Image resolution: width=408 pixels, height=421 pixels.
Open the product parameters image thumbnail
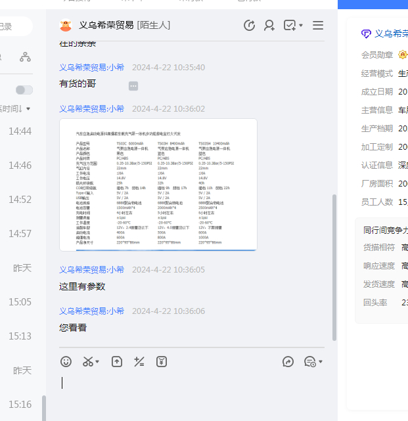(x=158, y=185)
